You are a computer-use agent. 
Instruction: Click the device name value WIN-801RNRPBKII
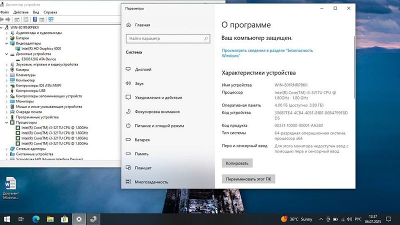pos(291,85)
